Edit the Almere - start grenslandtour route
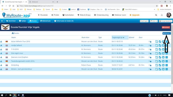 [160, 69]
